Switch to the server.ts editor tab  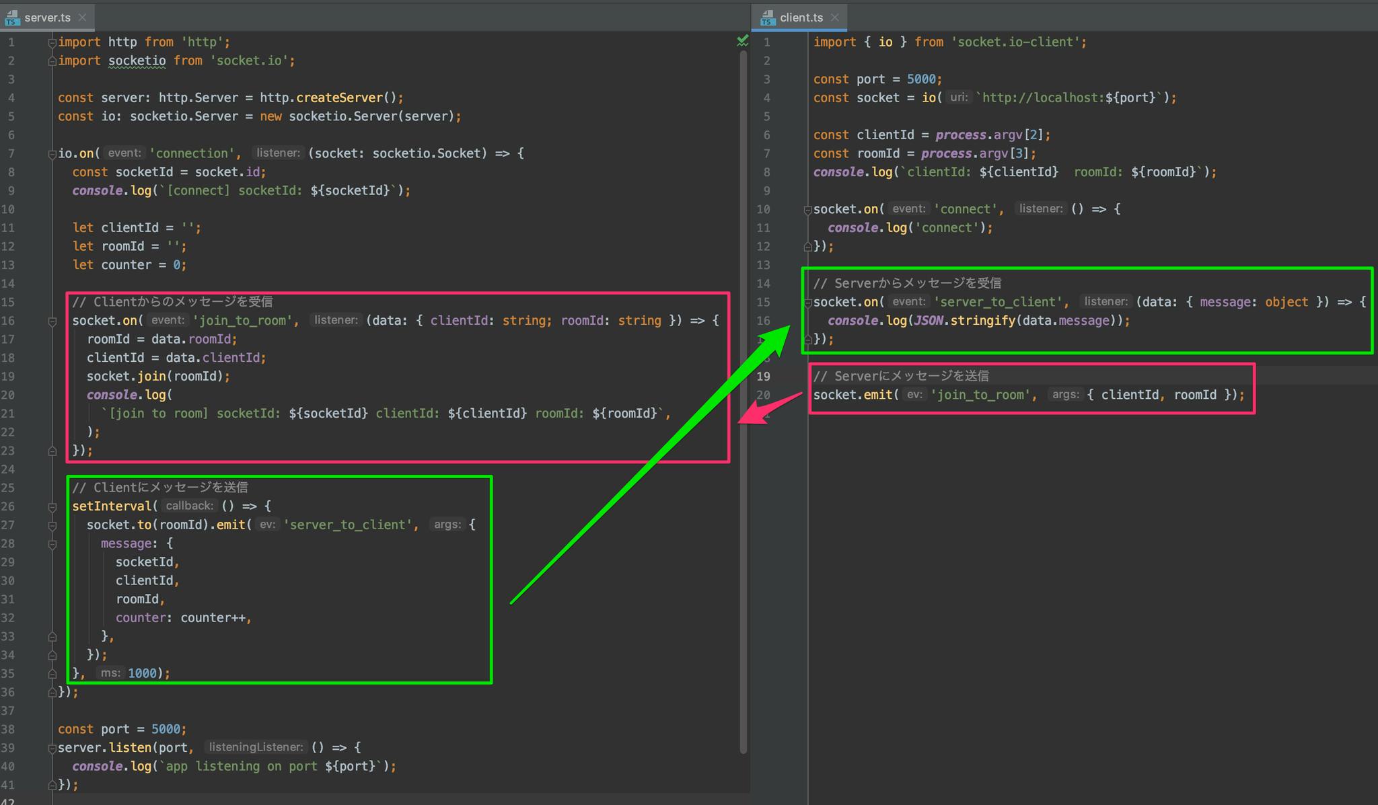pyautogui.click(x=46, y=17)
